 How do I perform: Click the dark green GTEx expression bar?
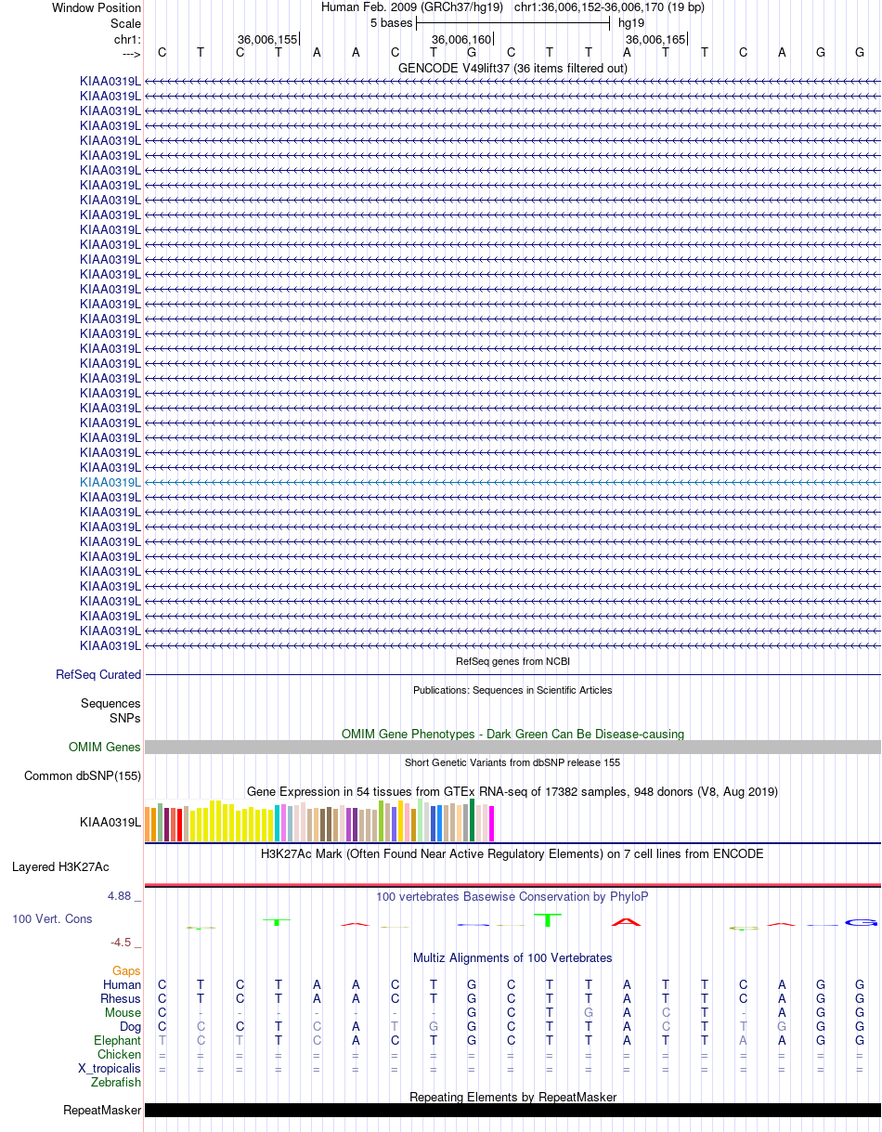click(x=472, y=820)
